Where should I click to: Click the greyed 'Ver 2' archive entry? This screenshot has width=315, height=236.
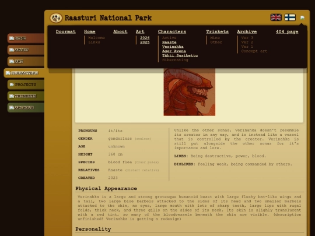point(247,42)
